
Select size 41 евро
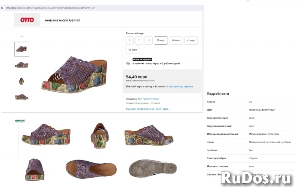191,40
